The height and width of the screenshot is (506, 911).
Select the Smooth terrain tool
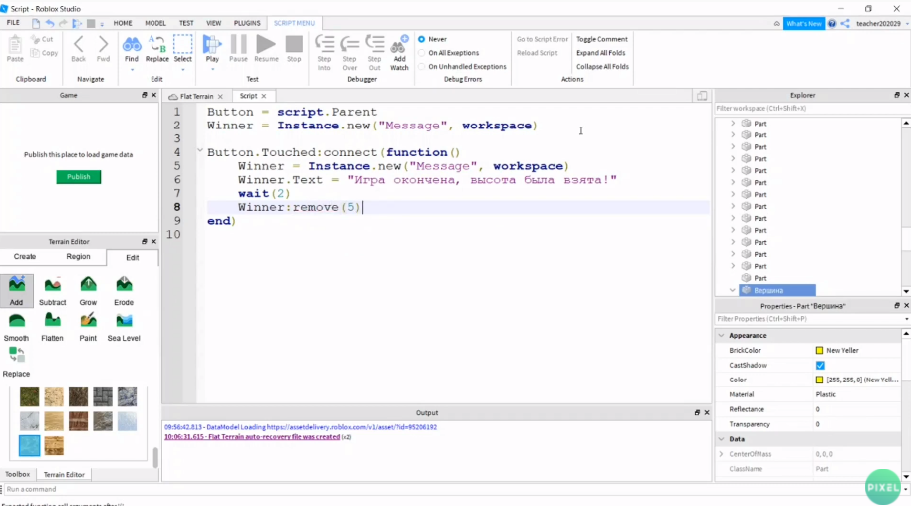16,327
